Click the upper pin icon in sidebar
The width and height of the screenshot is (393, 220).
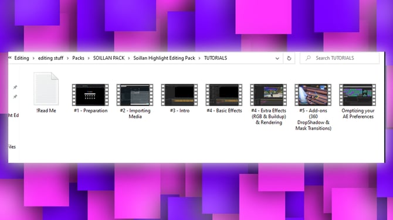click(15, 87)
